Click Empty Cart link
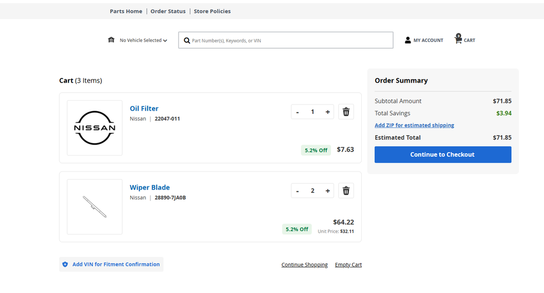544x293 pixels. 348,264
